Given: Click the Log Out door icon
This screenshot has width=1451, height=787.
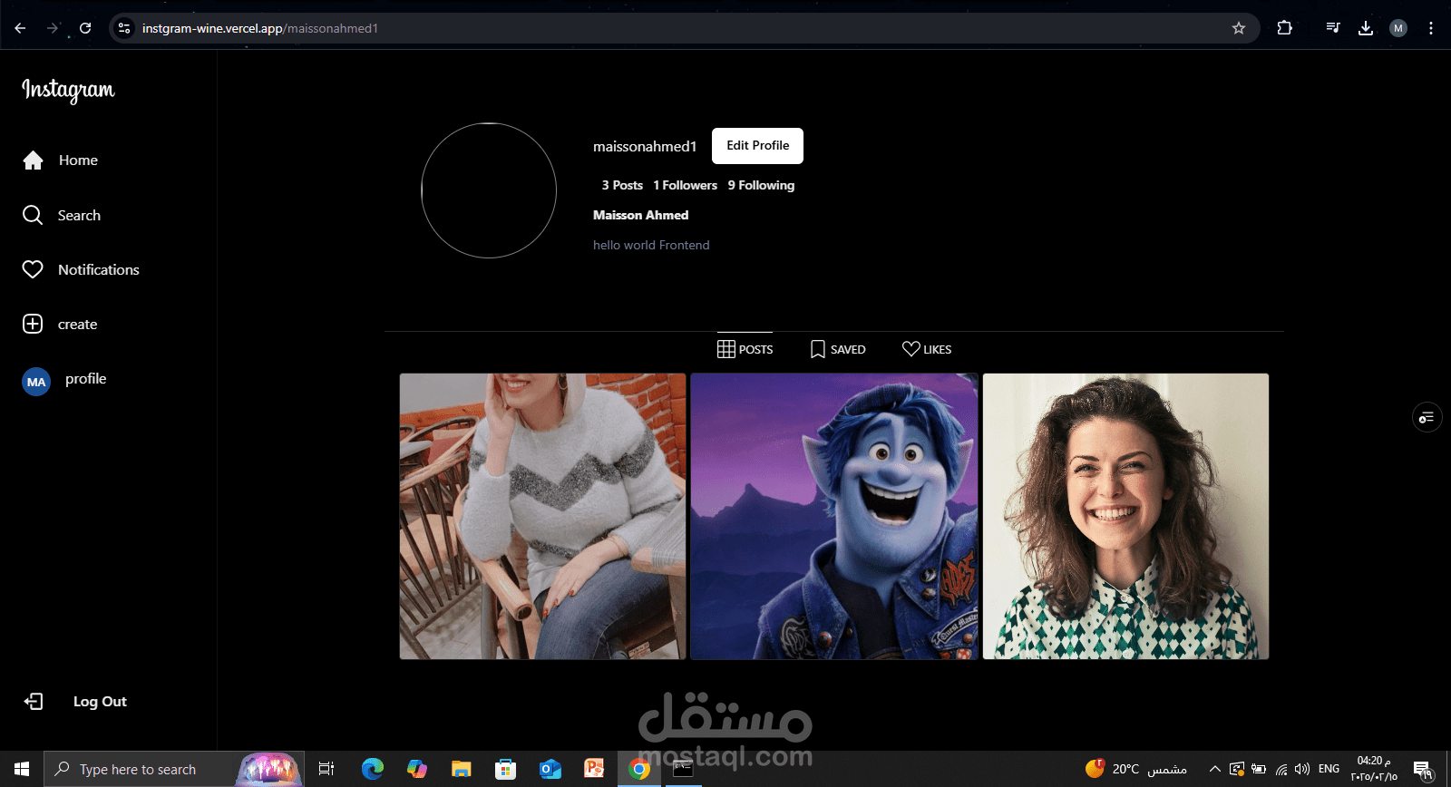Looking at the screenshot, I should (34, 702).
